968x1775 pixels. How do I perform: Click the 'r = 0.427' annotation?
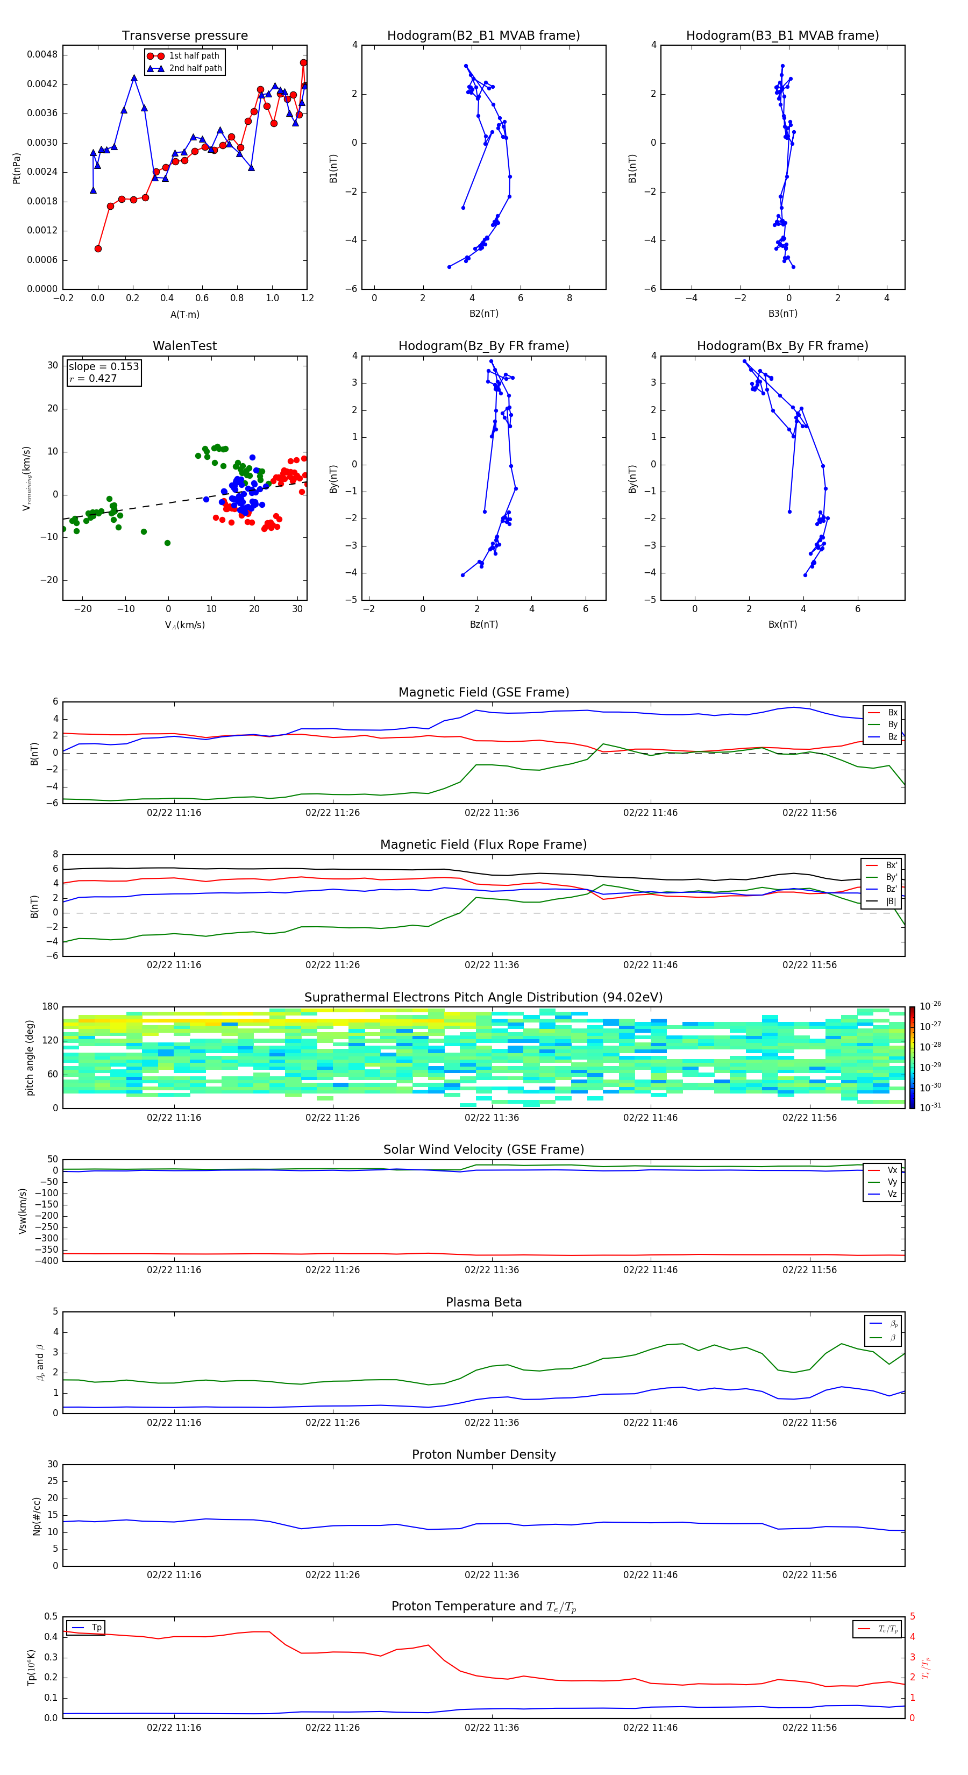[93, 378]
